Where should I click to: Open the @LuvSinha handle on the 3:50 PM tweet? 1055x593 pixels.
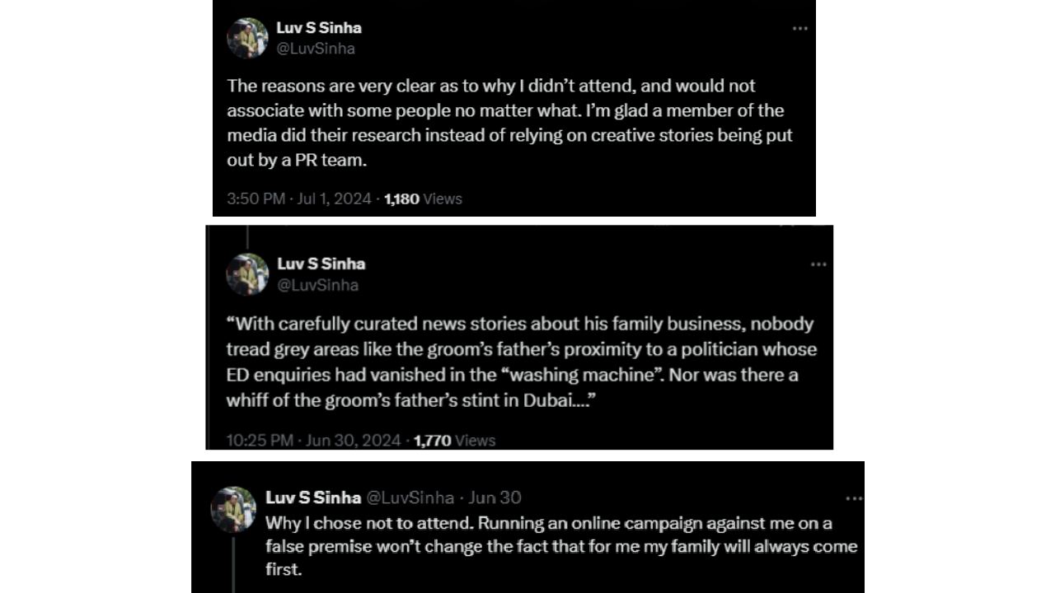pyautogui.click(x=315, y=49)
